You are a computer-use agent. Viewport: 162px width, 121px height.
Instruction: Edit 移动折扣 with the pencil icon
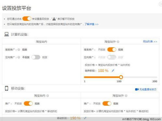(x=85, y=118)
